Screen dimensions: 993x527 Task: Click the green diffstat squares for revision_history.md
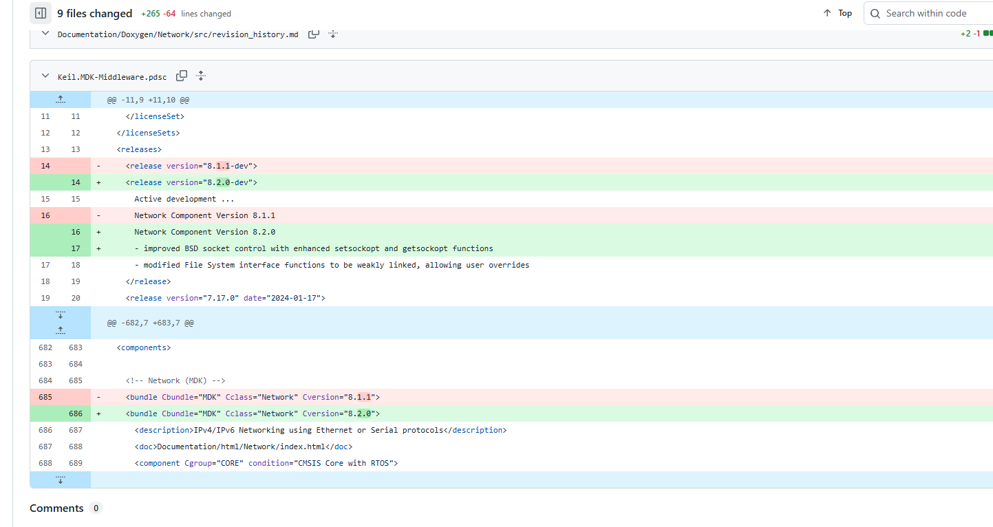(x=987, y=33)
